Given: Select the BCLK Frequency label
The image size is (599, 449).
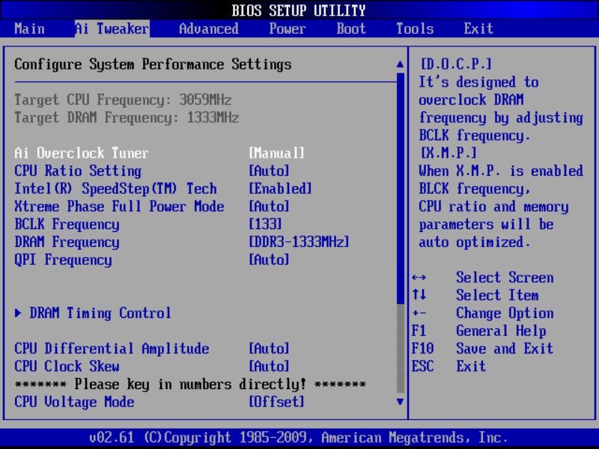Looking at the screenshot, I should pyautogui.click(x=67, y=224).
